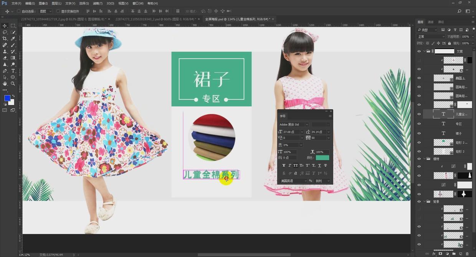476x257 pixels.
Task: Enable the 自动选择 checkbox
Action: click(x=18, y=11)
